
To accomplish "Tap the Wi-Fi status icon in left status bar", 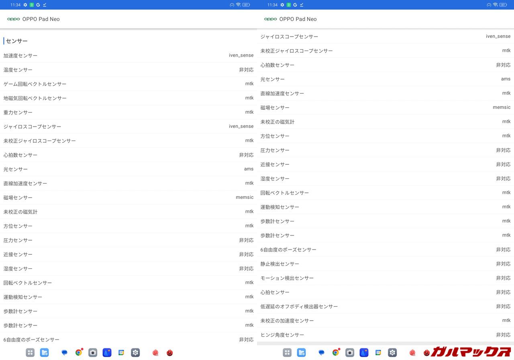I will click(238, 5).
